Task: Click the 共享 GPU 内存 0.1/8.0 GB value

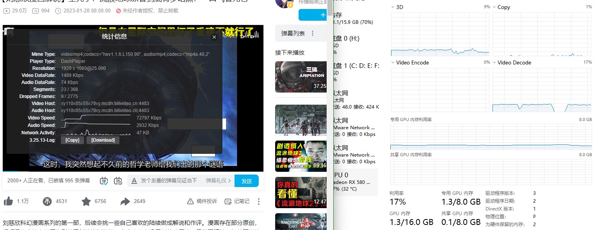Action: tap(461, 222)
